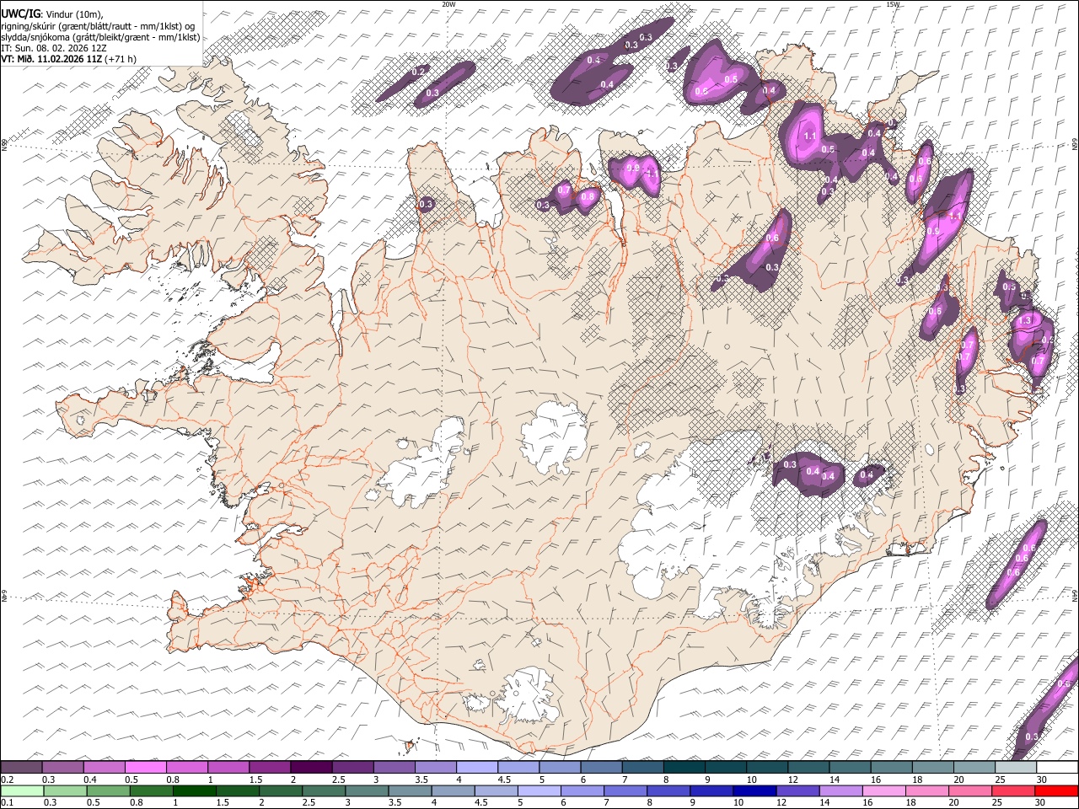Click the 'IT: Sun. 08. 02. 2026 12Z' line

tap(54, 48)
